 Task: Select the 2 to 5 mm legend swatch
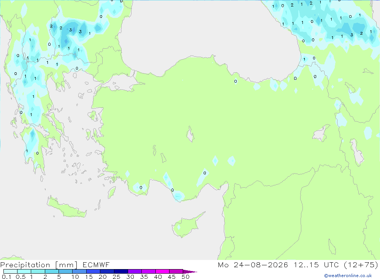pos(52,271)
